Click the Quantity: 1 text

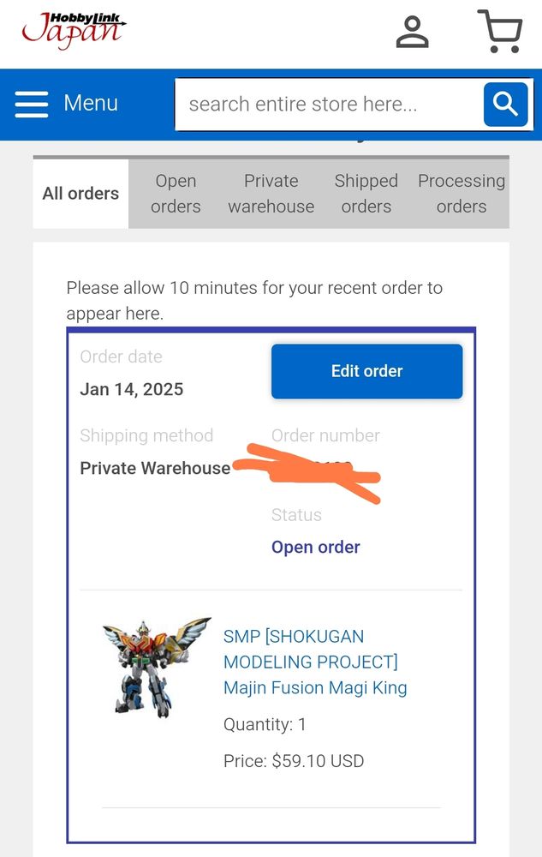click(265, 725)
